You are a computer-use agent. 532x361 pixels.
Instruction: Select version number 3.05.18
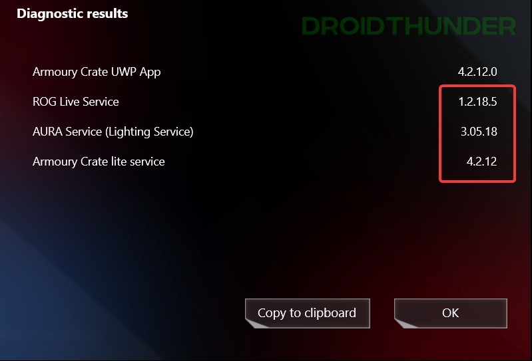click(479, 132)
